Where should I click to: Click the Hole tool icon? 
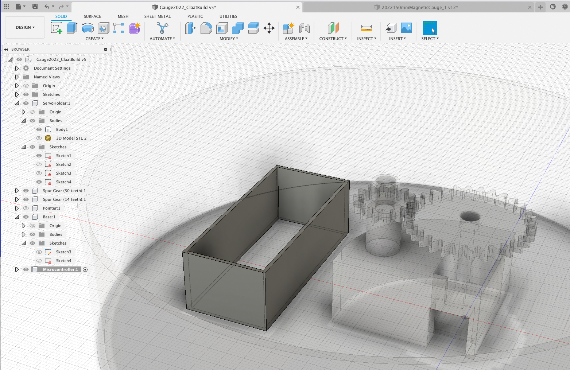click(103, 28)
